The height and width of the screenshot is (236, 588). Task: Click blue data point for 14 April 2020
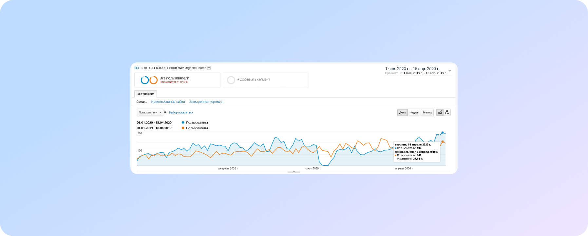[443, 133]
